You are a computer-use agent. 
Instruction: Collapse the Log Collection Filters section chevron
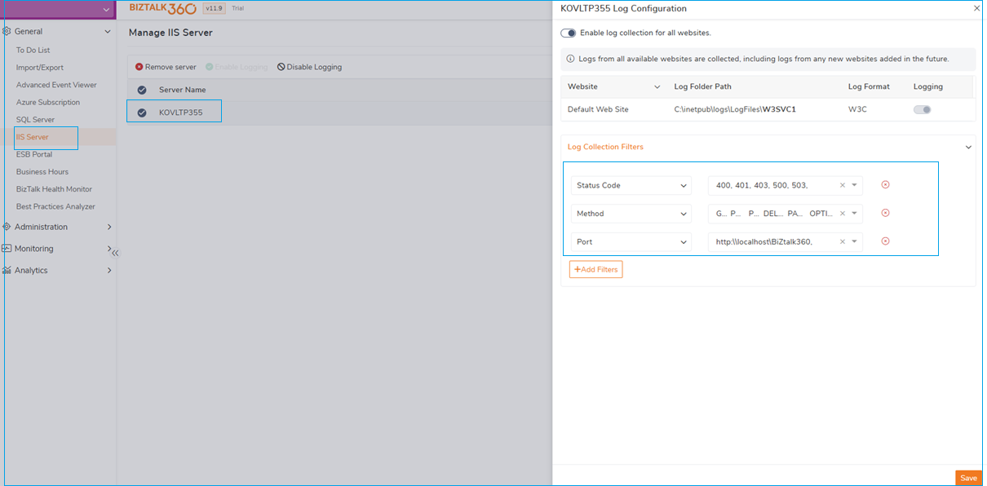968,147
